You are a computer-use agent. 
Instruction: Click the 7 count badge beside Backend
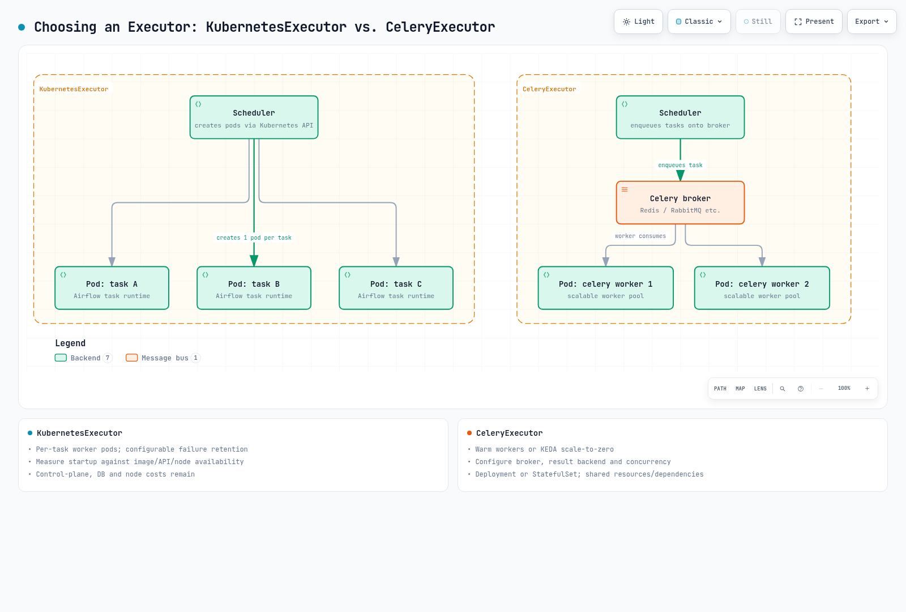[x=108, y=358]
